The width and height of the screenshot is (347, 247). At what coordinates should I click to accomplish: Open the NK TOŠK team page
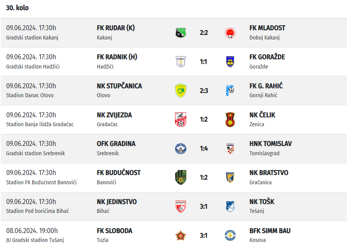click(262, 202)
